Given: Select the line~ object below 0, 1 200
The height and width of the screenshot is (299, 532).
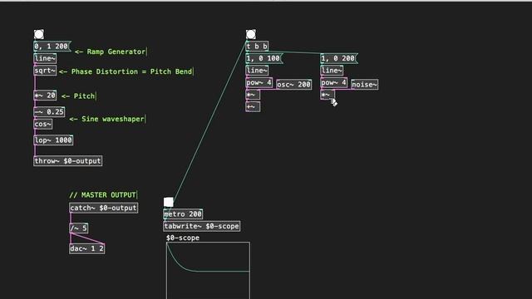Looking at the screenshot, I should tap(45, 58).
